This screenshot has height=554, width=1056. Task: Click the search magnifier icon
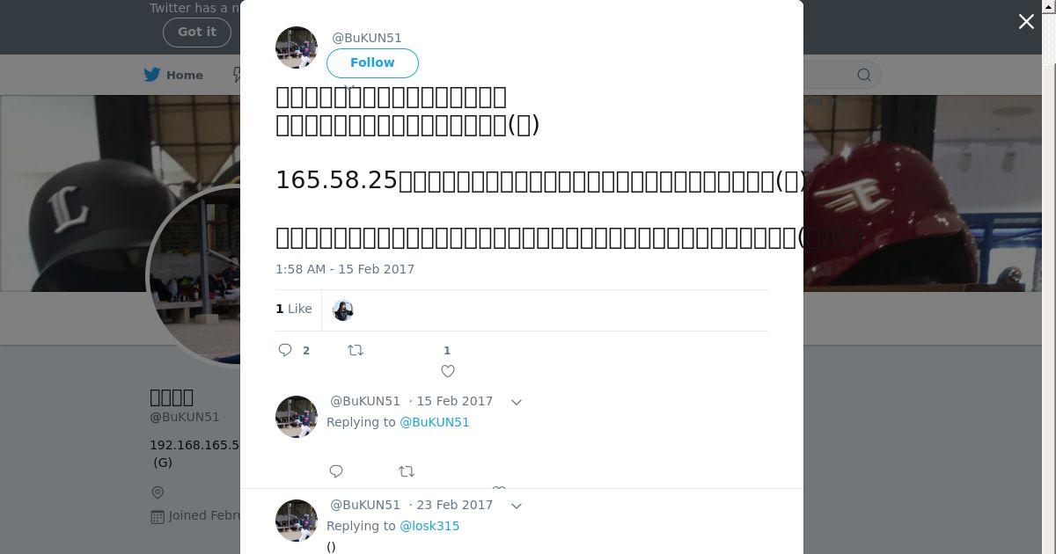[x=864, y=75]
